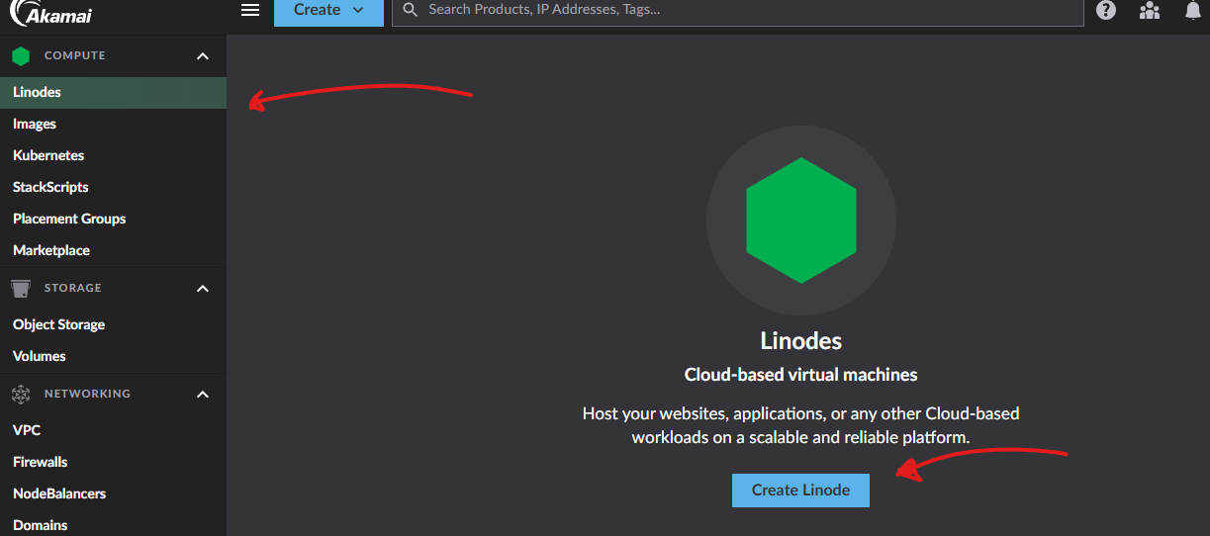1210x536 pixels.
Task: Collapse the Networking section chevron
Action: pyautogui.click(x=203, y=395)
